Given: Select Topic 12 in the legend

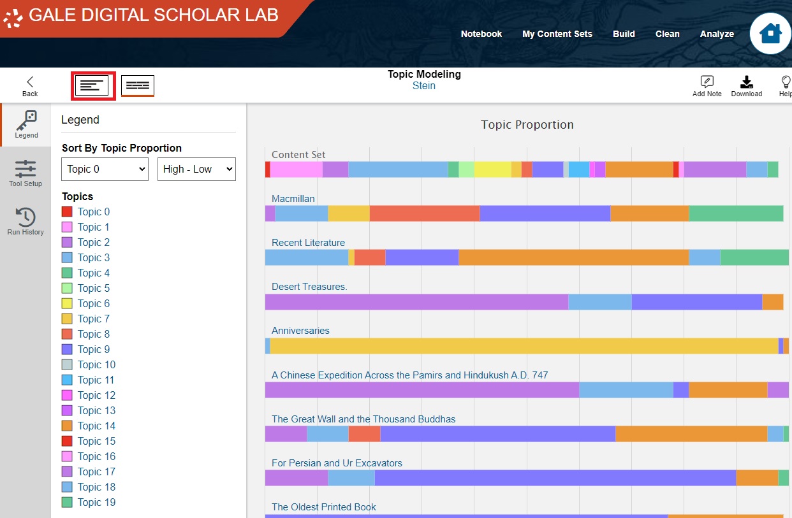Looking at the screenshot, I should coord(97,395).
